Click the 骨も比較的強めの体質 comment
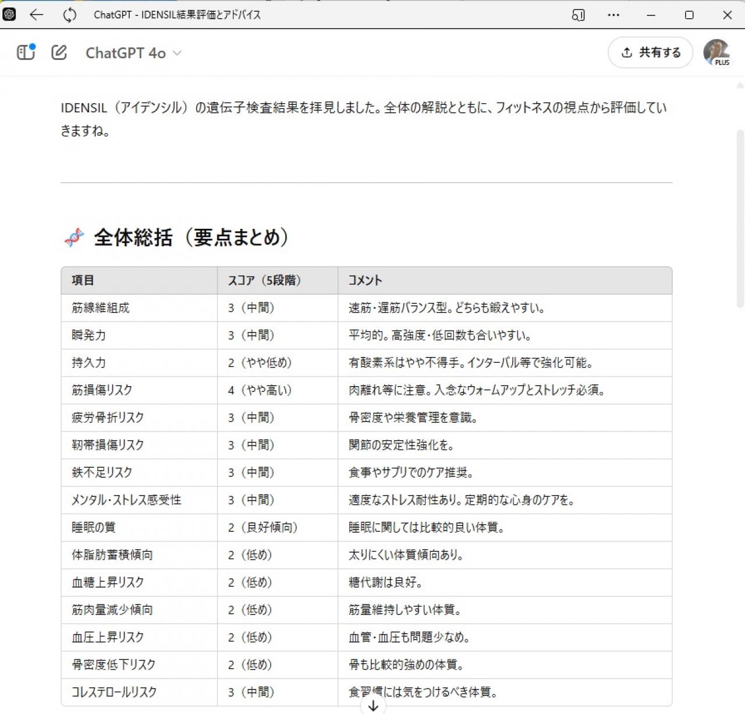 (406, 664)
